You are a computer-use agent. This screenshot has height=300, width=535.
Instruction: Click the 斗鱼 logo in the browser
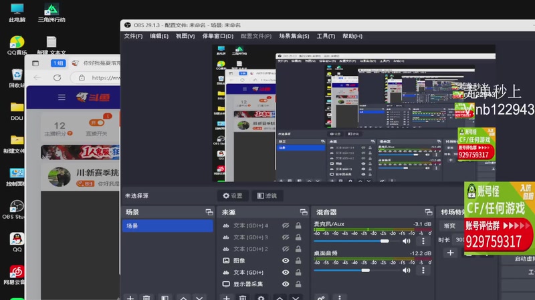coord(93,97)
